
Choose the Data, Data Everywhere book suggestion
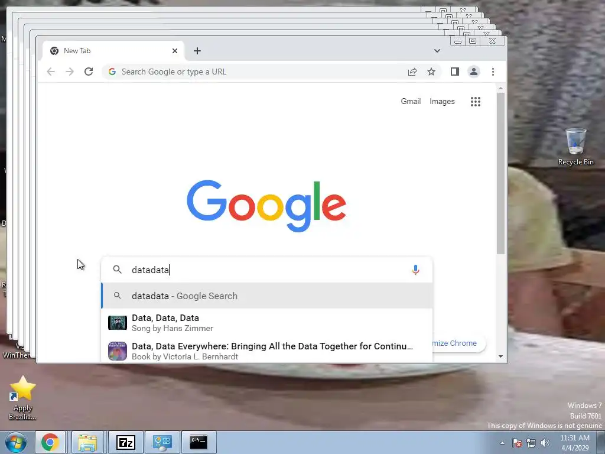pyautogui.click(x=266, y=351)
